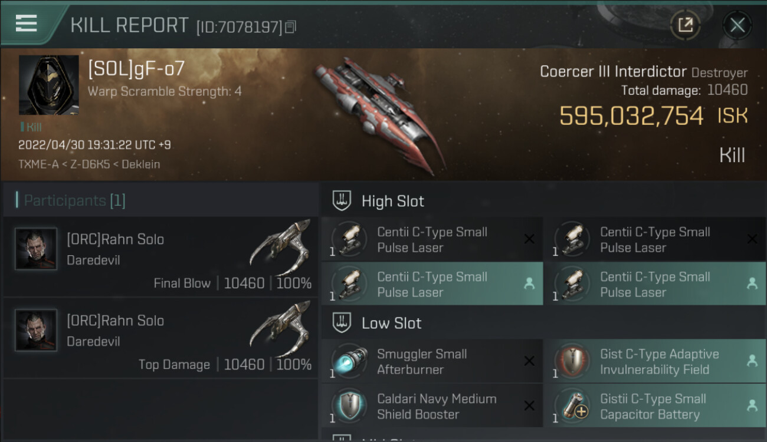Click Gist C-Type Adaptive Invulnerability Field icon

tap(573, 361)
